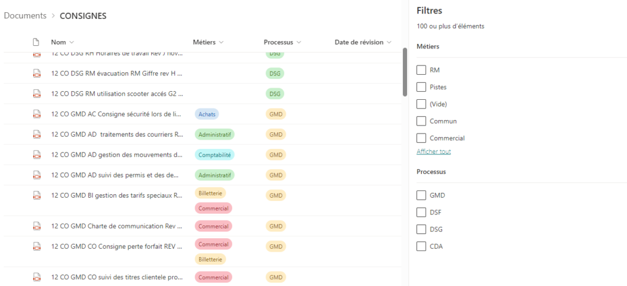Image resolution: width=627 pixels, height=286 pixels.
Task: Open '12 CO GMD AC Consigne sécurité' file
Action: [117, 114]
